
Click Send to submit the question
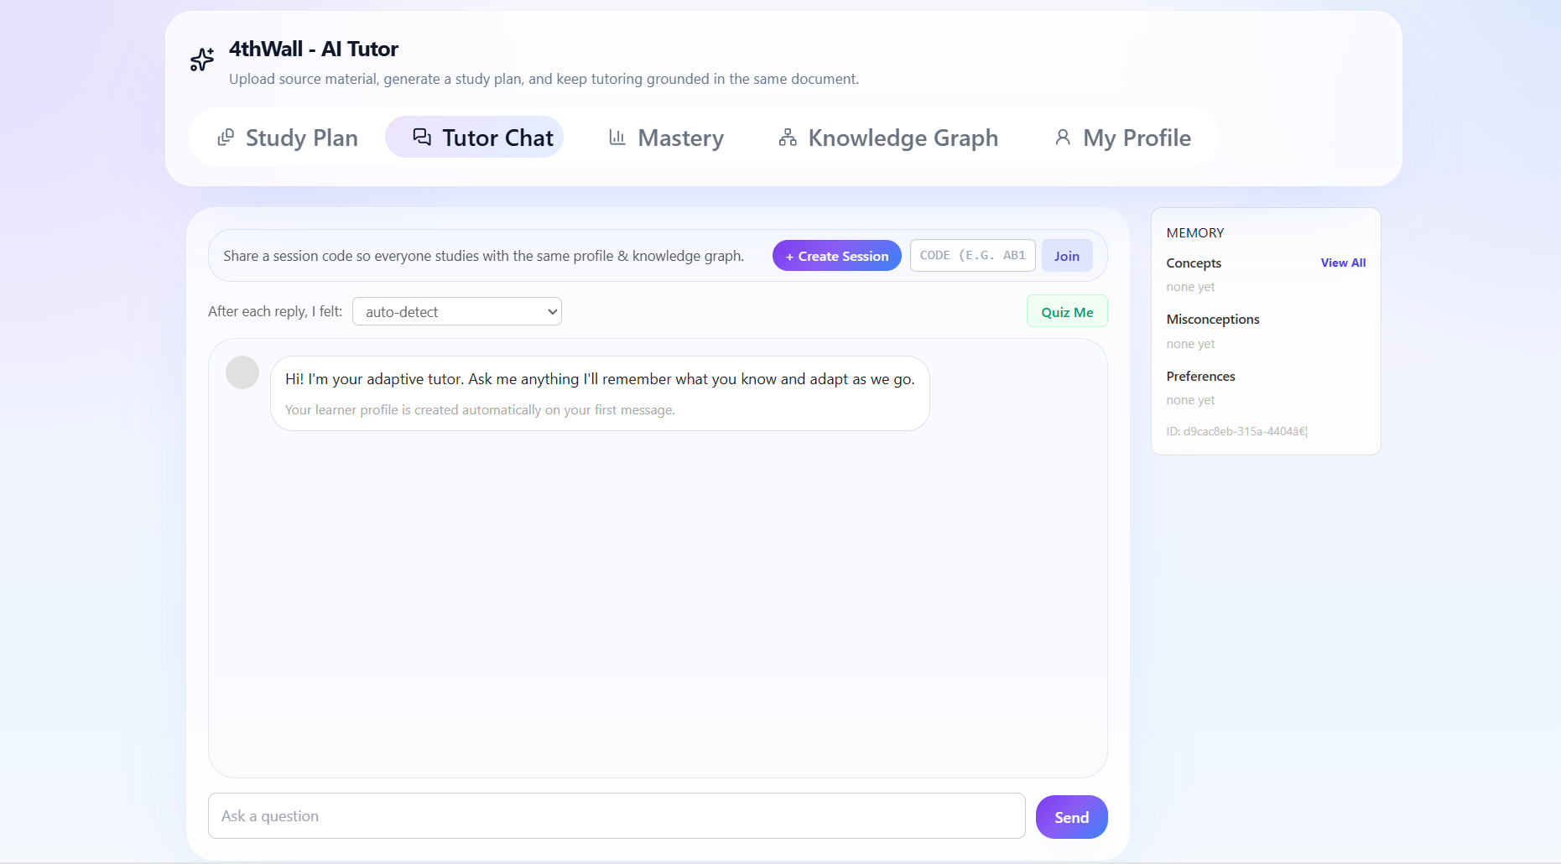pos(1072,817)
